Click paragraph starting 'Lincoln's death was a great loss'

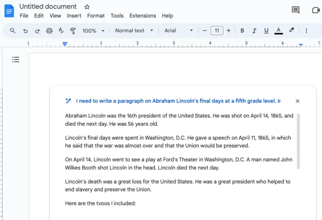pos(178,185)
